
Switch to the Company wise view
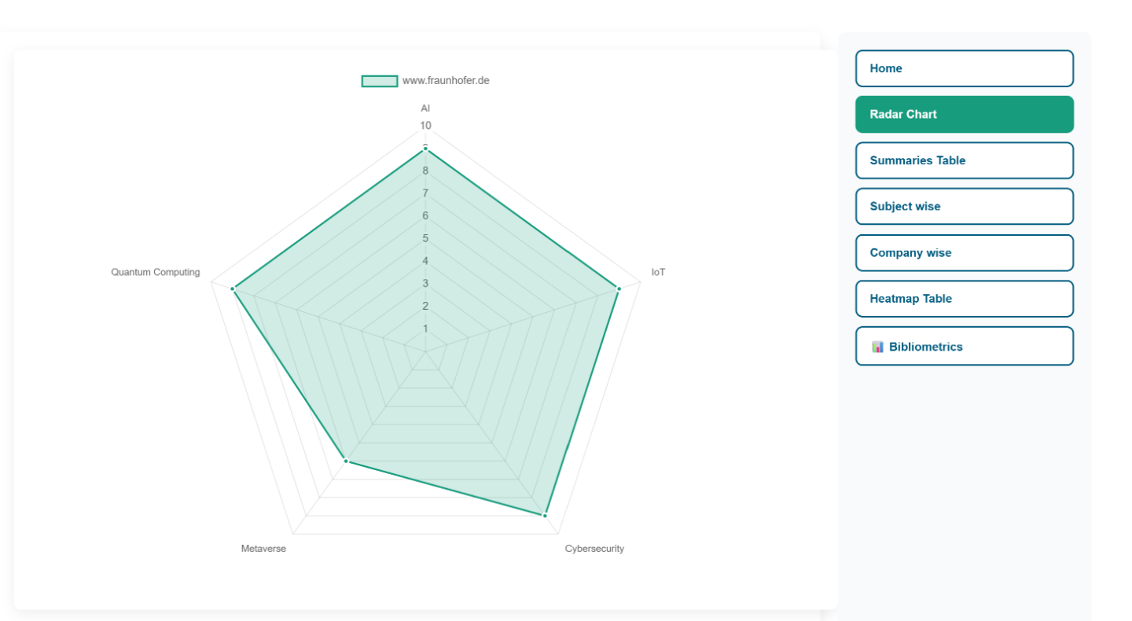click(964, 253)
